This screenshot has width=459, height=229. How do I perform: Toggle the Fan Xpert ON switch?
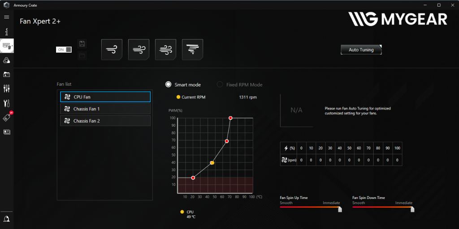tap(64, 50)
